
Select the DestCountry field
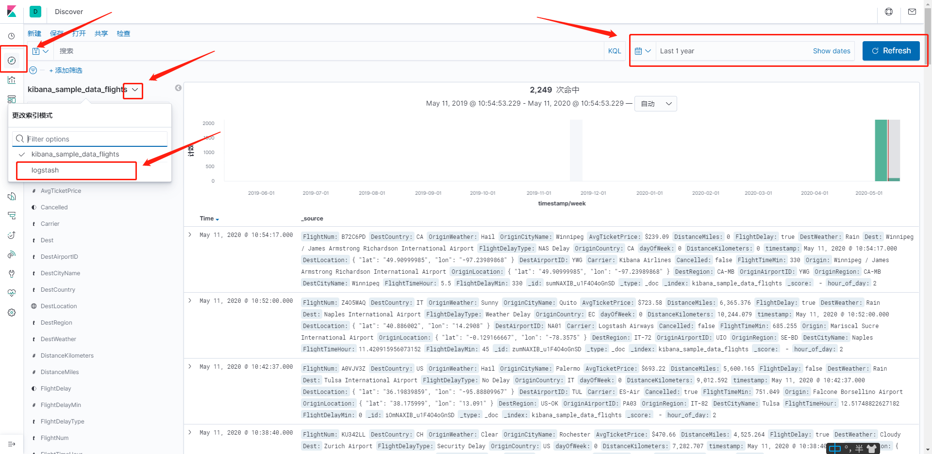58,290
